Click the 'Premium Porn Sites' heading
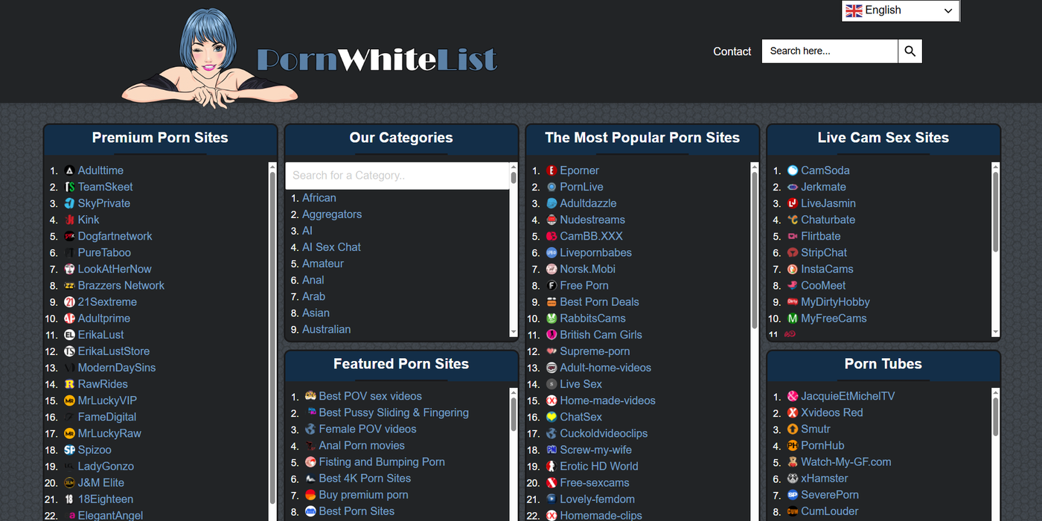1042x521 pixels. [160, 138]
